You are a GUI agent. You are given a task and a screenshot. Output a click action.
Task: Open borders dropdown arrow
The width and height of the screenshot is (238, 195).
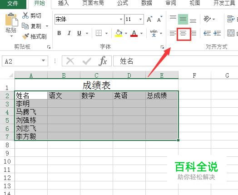pos(107,33)
